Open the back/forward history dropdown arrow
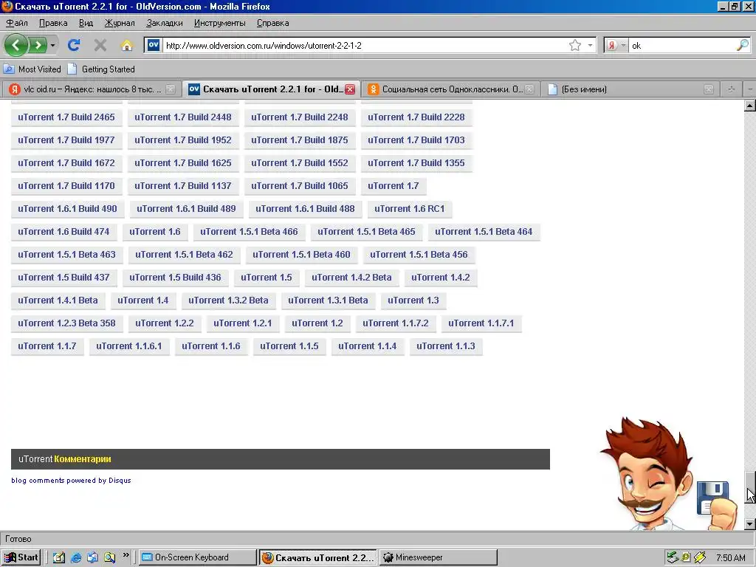The width and height of the screenshot is (756, 567). click(x=52, y=45)
